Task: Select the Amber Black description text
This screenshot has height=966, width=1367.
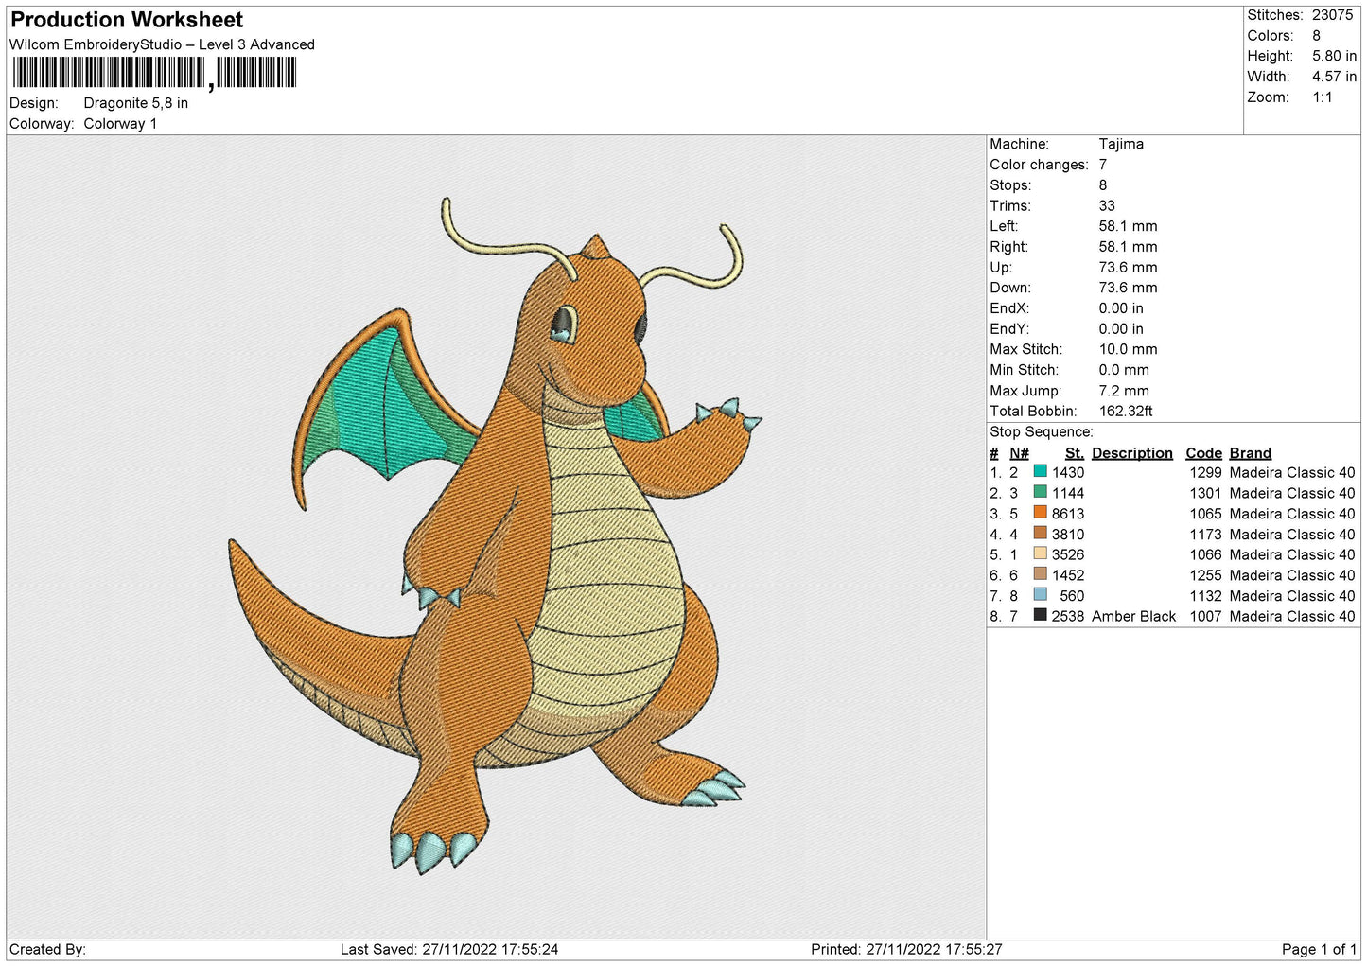Action: 1133,616
